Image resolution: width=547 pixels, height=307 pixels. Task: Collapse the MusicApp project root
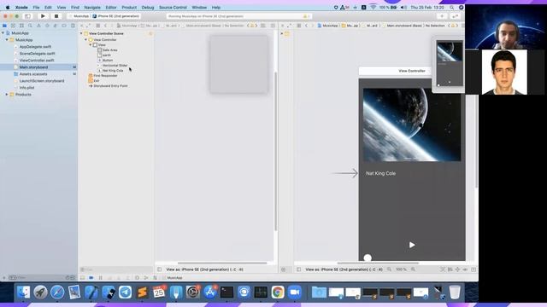click(3, 33)
